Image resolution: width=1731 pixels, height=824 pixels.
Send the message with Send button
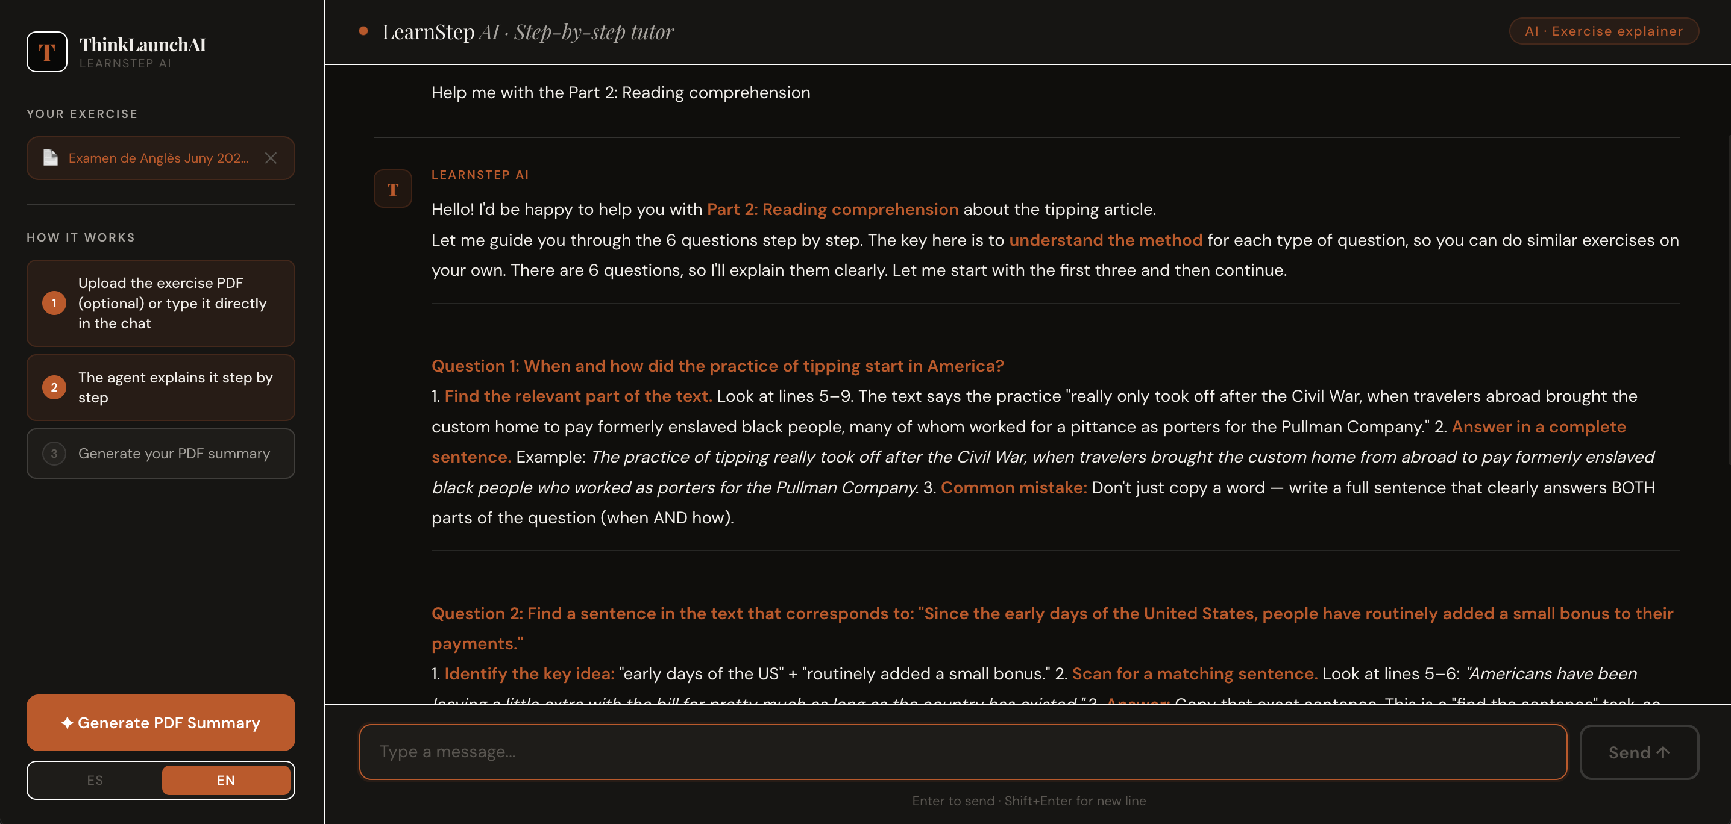pyautogui.click(x=1639, y=752)
